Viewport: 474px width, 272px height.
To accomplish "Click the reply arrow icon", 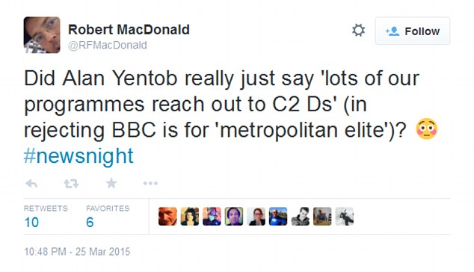I will pos(31,183).
